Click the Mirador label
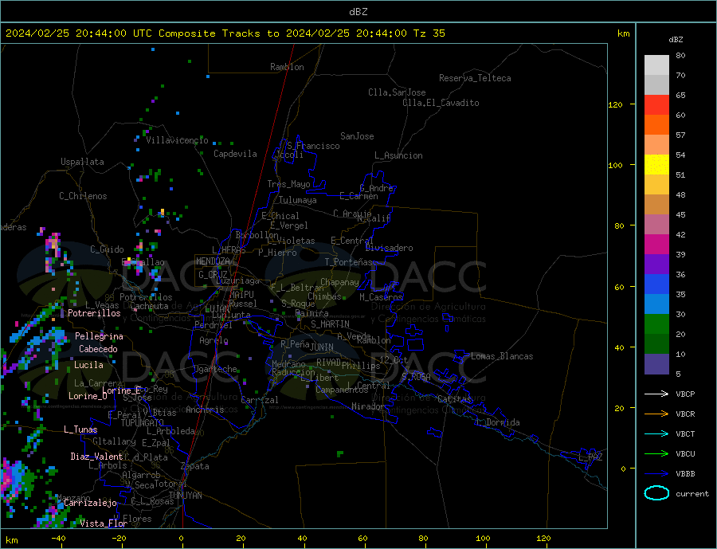The width and height of the screenshot is (717, 549). coord(367,406)
